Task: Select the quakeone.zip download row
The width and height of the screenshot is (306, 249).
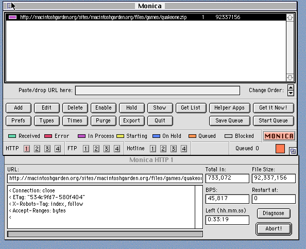Action: (x=146, y=17)
